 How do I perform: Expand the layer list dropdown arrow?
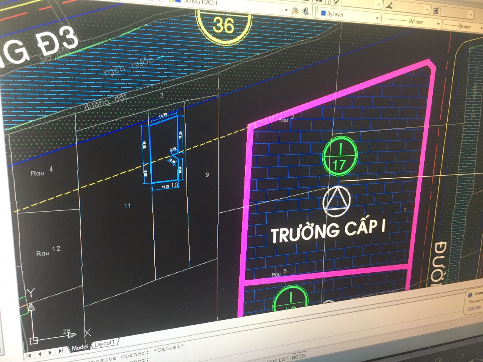click(x=286, y=10)
